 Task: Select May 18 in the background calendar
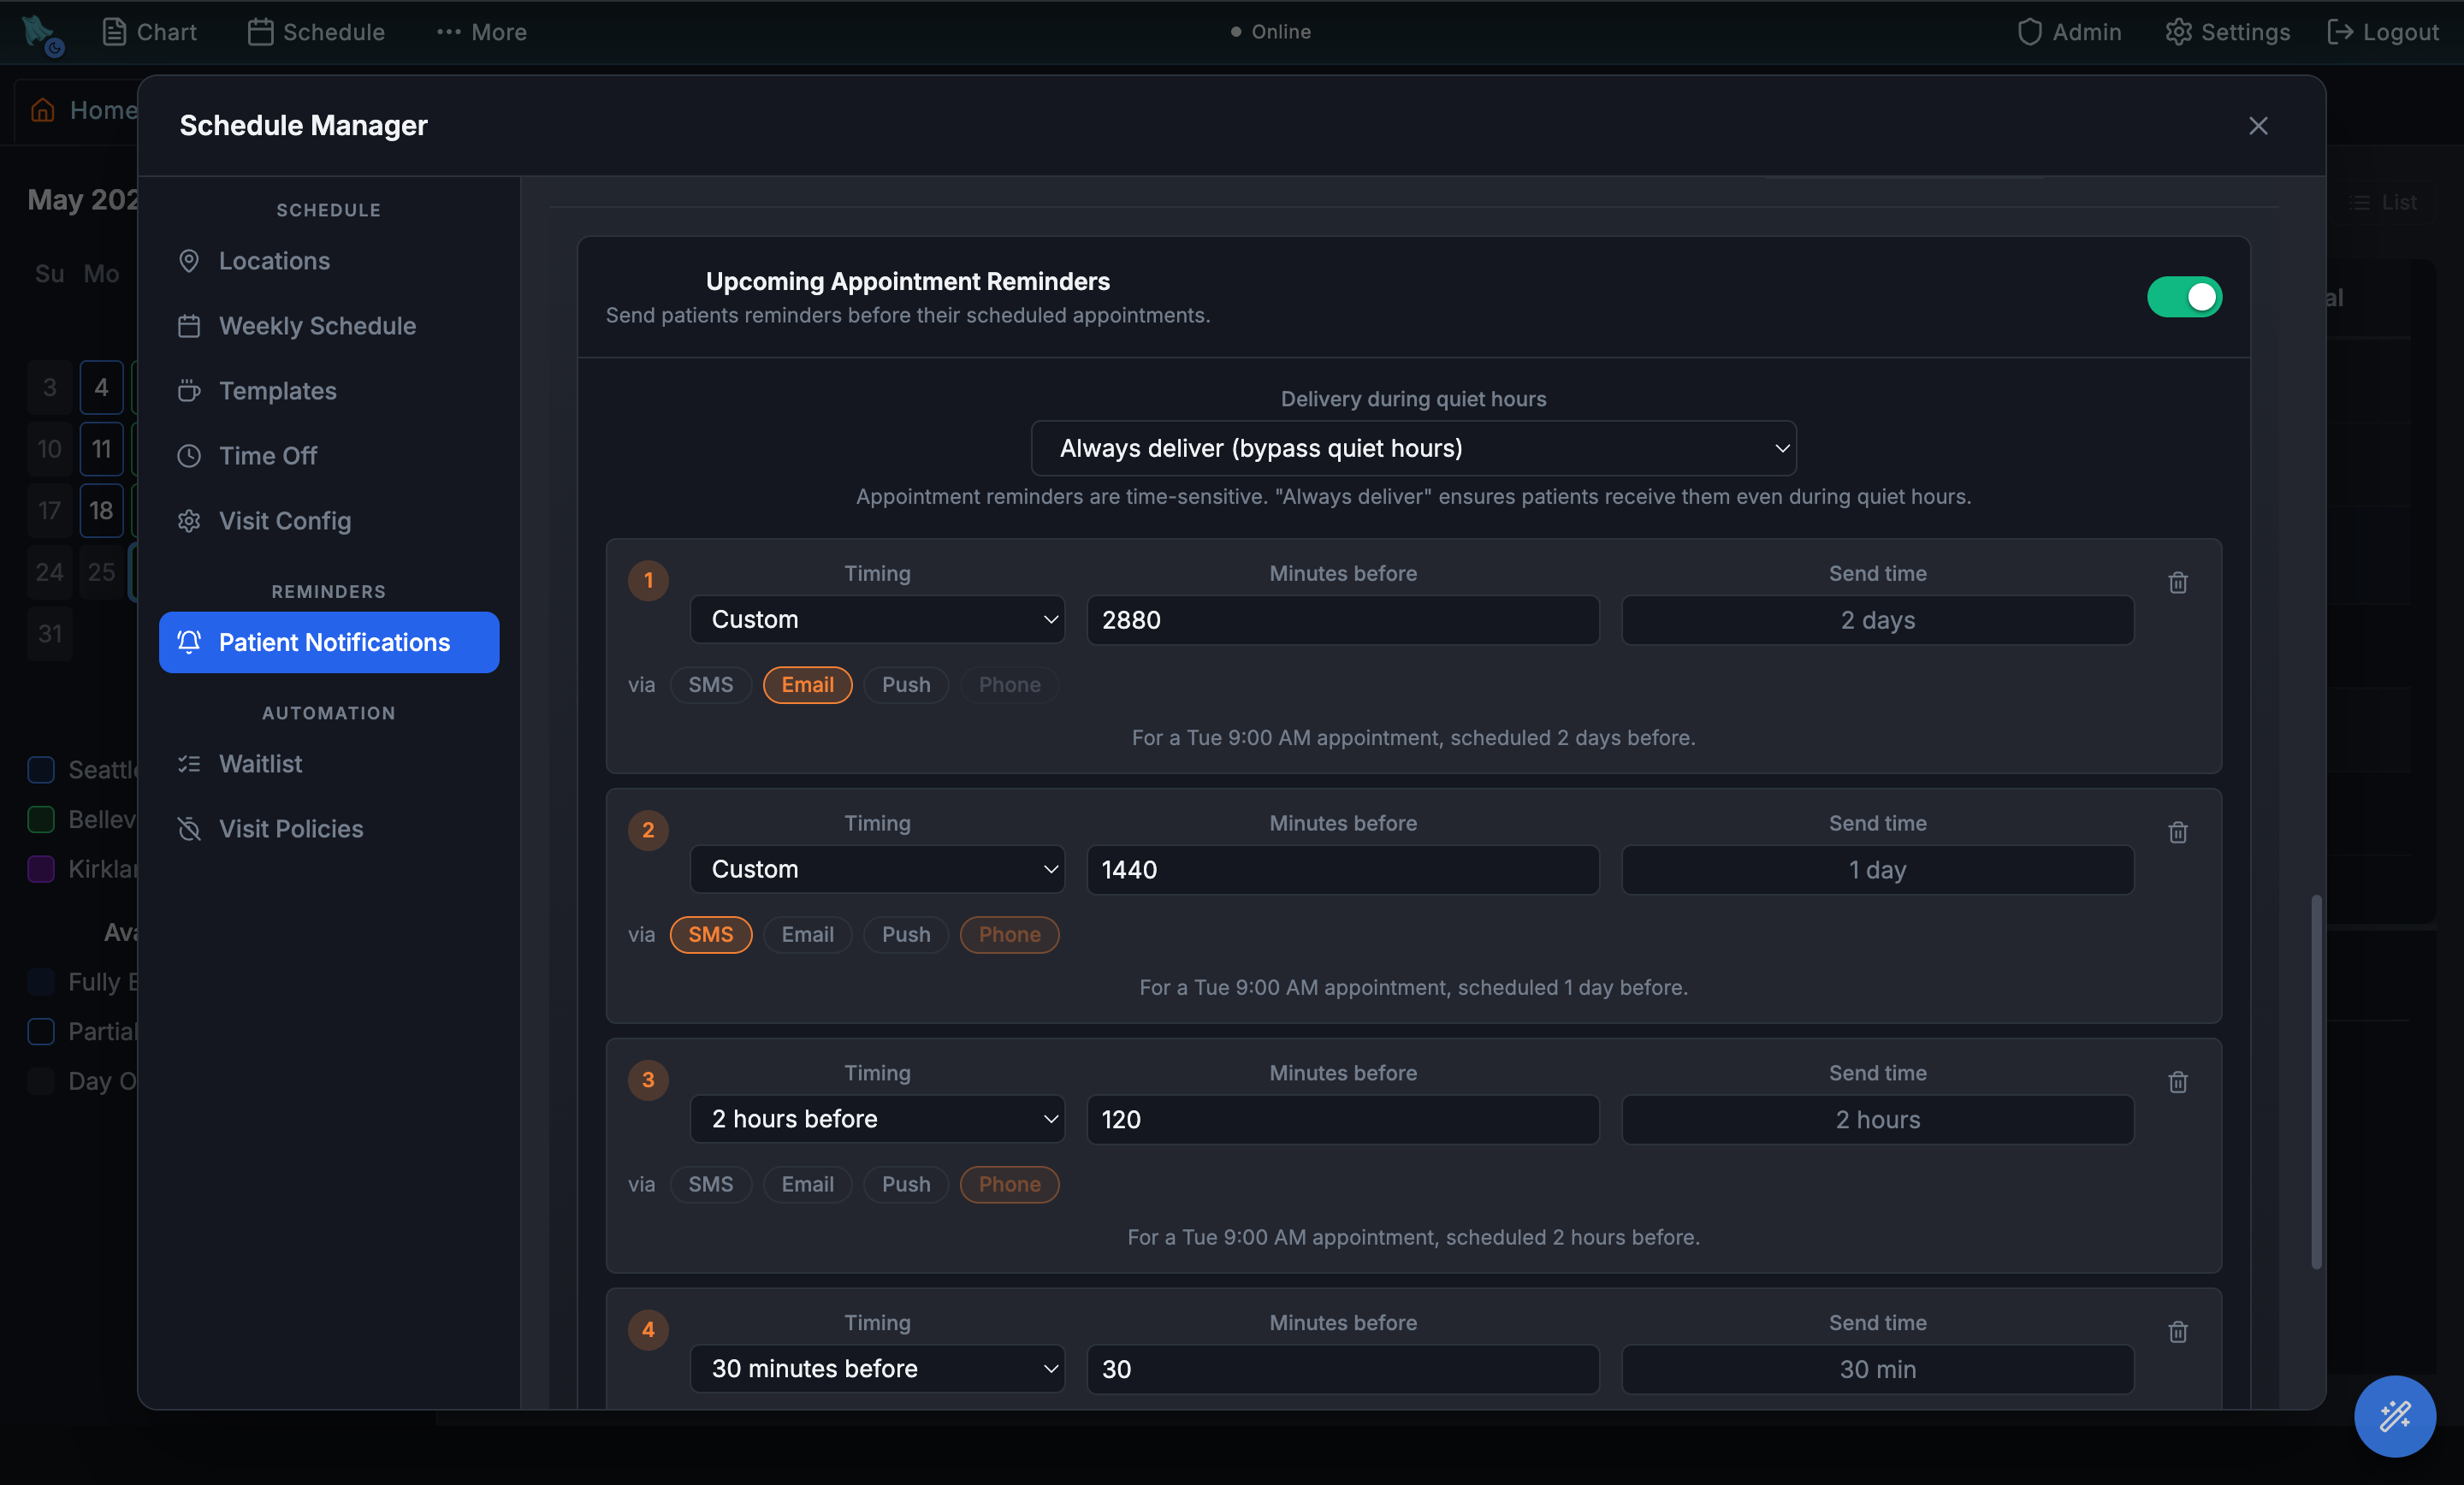point(101,511)
